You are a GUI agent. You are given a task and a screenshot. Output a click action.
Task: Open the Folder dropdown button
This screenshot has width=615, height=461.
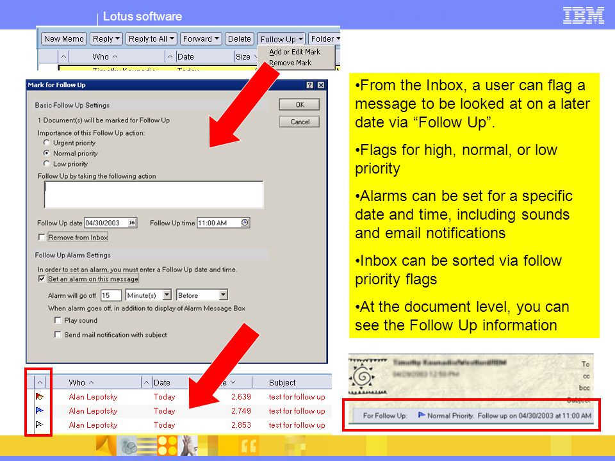pyautogui.click(x=325, y=39)
